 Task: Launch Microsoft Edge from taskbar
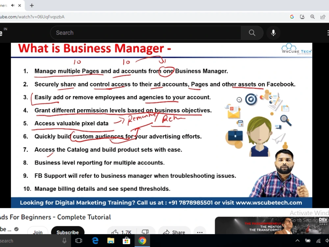(x=95, y=241)
